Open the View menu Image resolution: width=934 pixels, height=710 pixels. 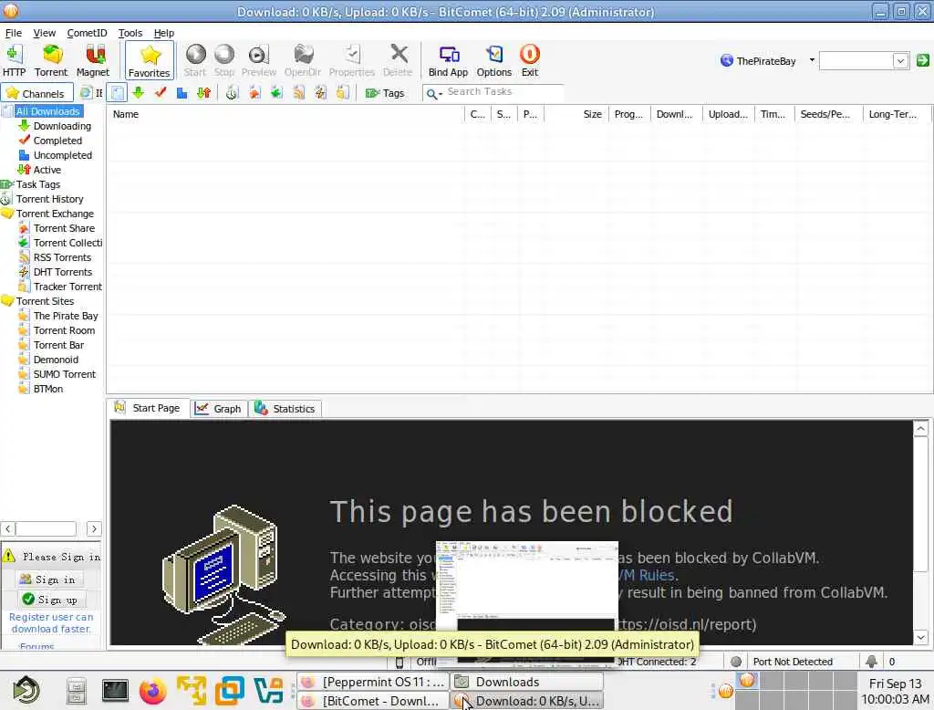coord(44,33)
